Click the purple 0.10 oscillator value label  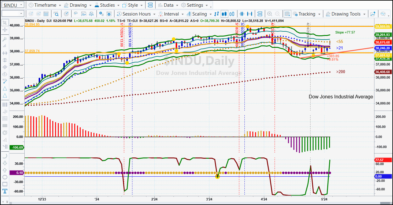tap(17, 173)
